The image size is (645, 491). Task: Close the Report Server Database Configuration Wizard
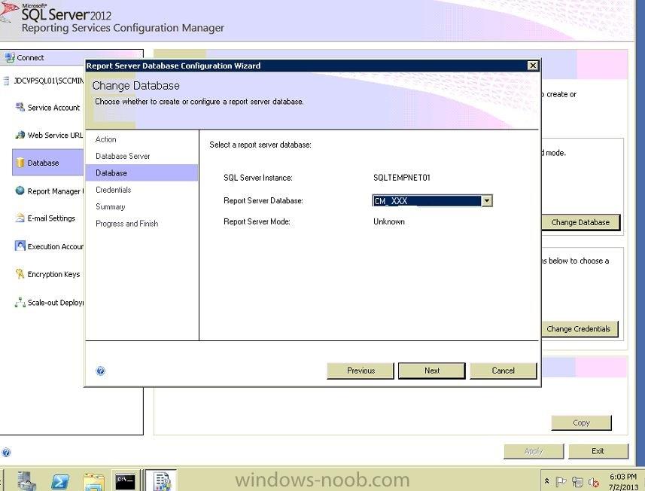pyautogui.click(x=533, y=66)
